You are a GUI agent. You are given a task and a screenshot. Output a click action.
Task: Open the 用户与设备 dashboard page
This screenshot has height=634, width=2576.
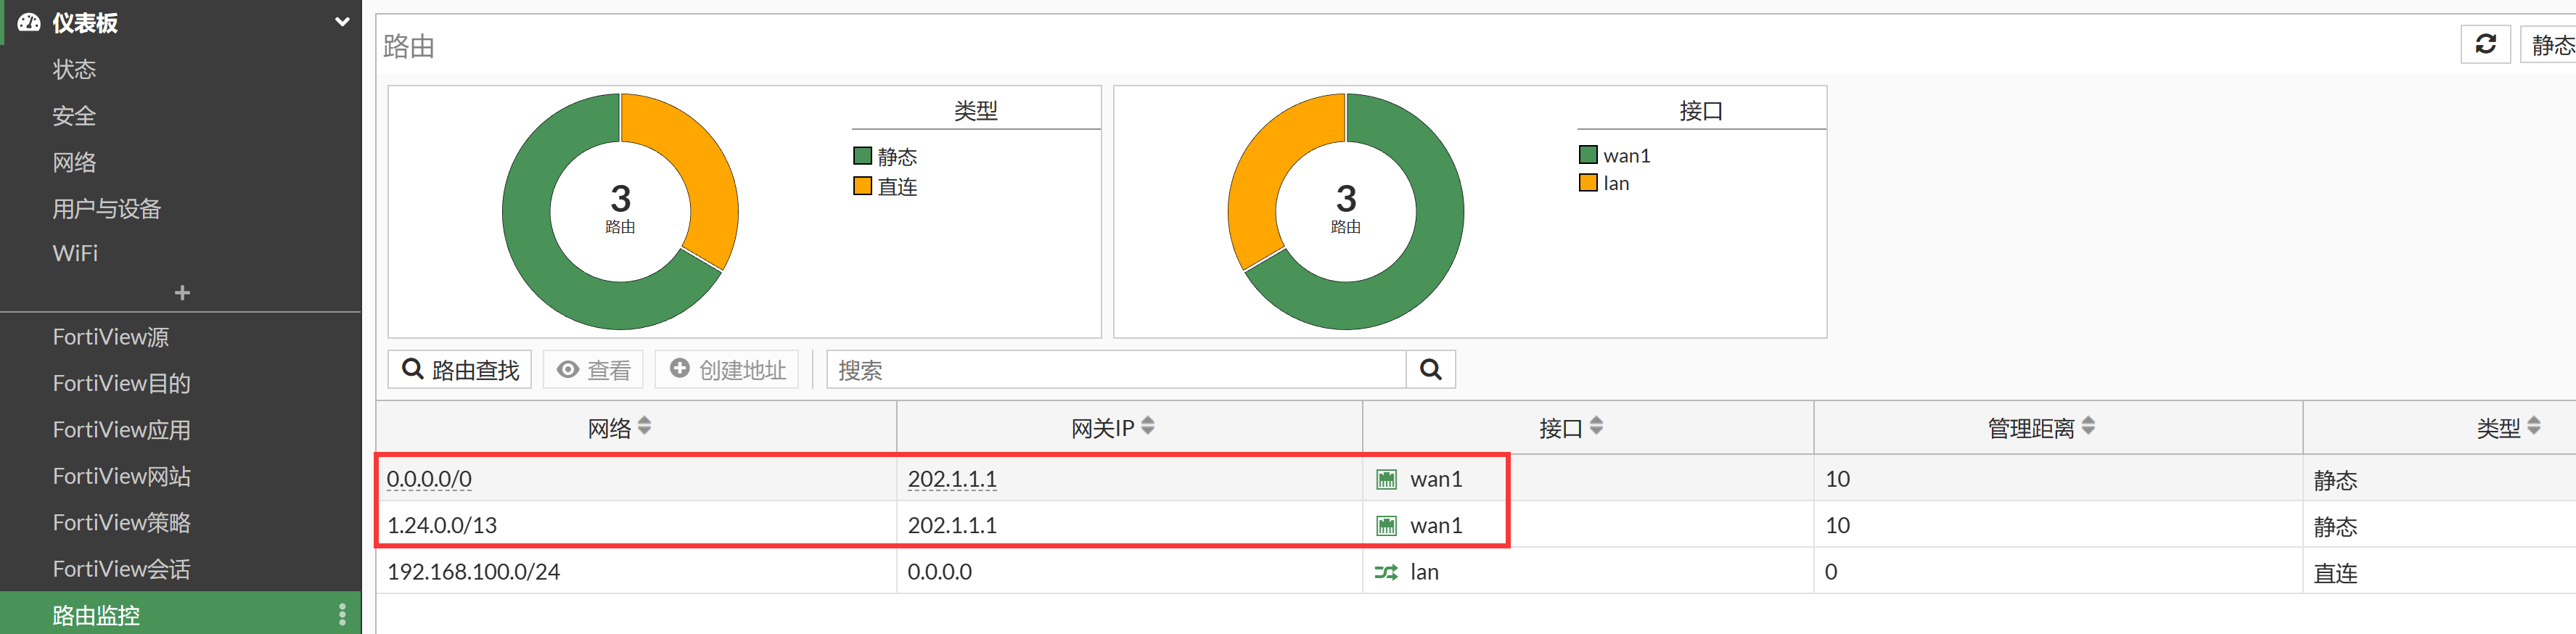pos(107,209)
